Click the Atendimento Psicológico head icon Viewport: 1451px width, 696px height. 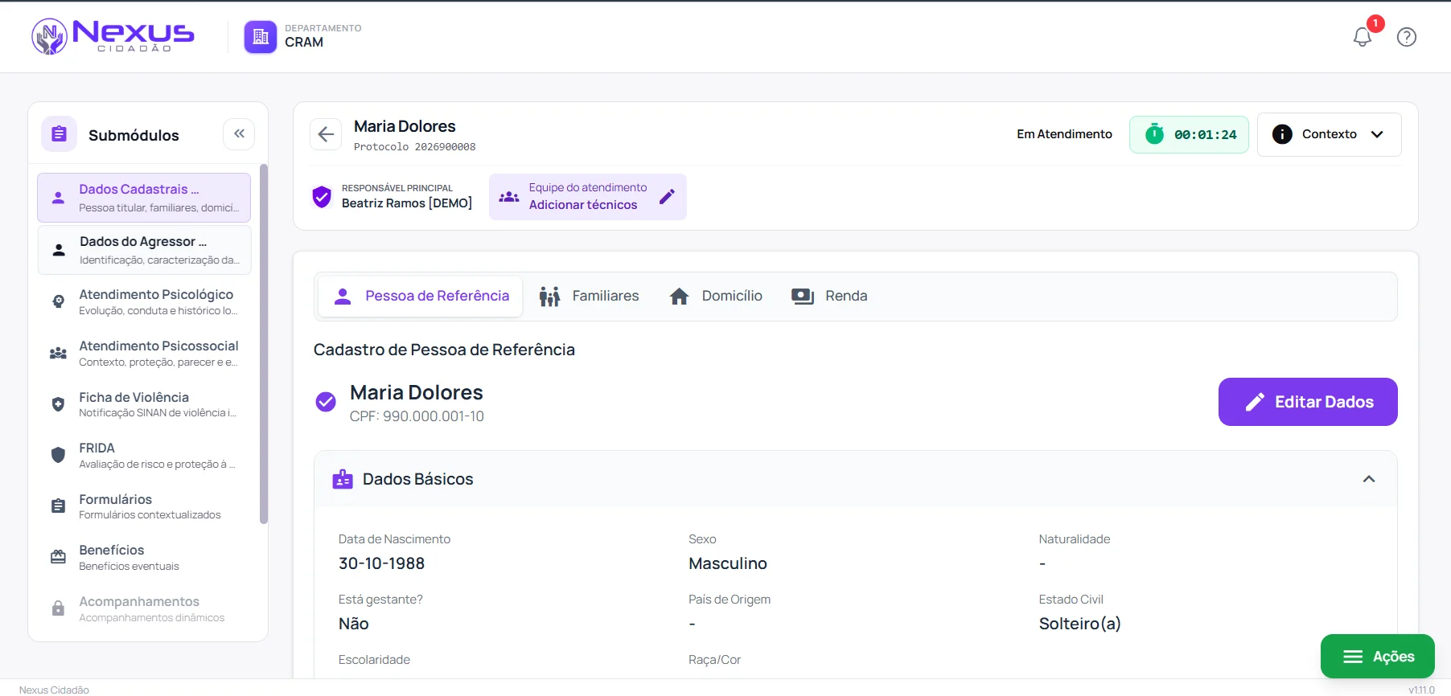point(58,301)
